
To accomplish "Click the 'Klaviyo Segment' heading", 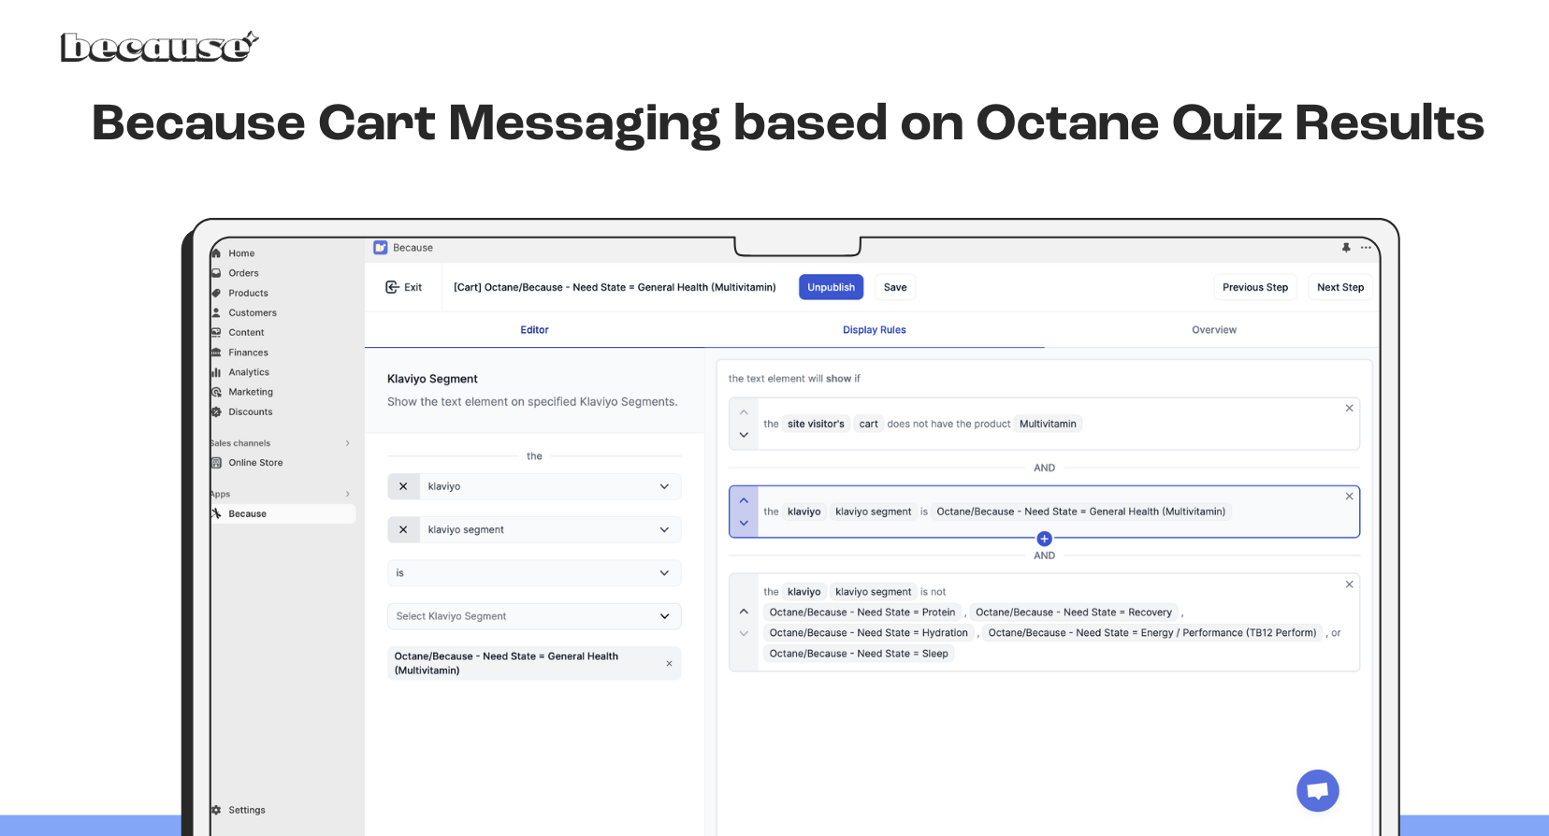I will click(432, 379).
